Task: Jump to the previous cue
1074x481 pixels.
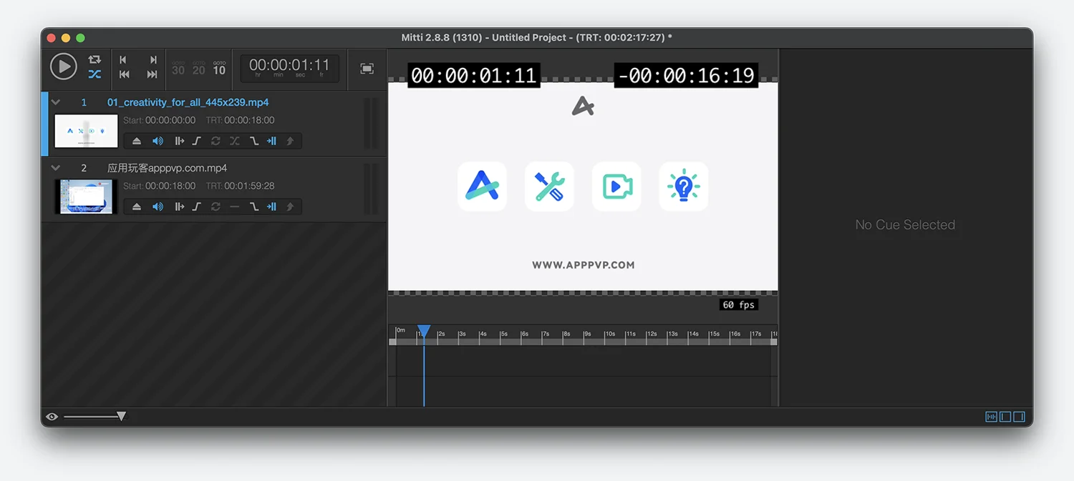Action: point(123,60)
